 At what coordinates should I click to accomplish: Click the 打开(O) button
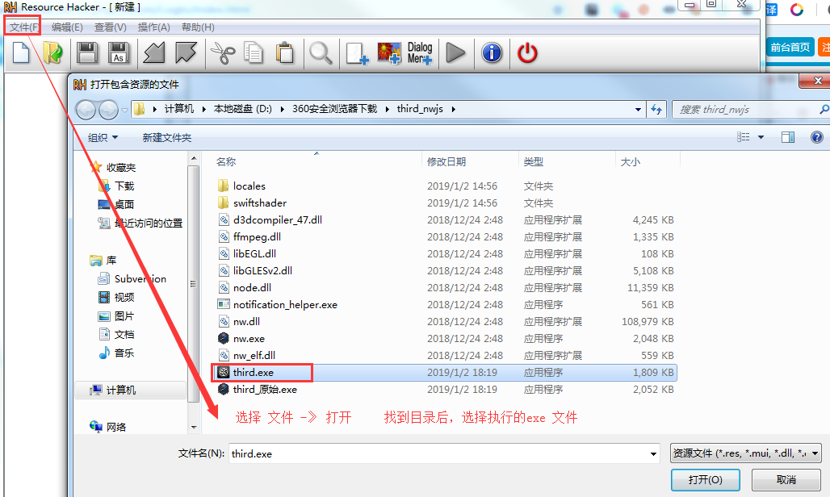click(x=705, y=480)
